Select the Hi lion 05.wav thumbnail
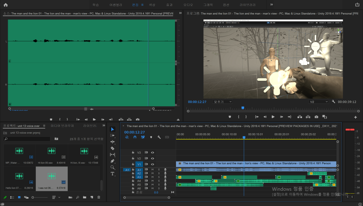Screen dimensions: 363x206 pyautogui.click(x=52, y=151)
